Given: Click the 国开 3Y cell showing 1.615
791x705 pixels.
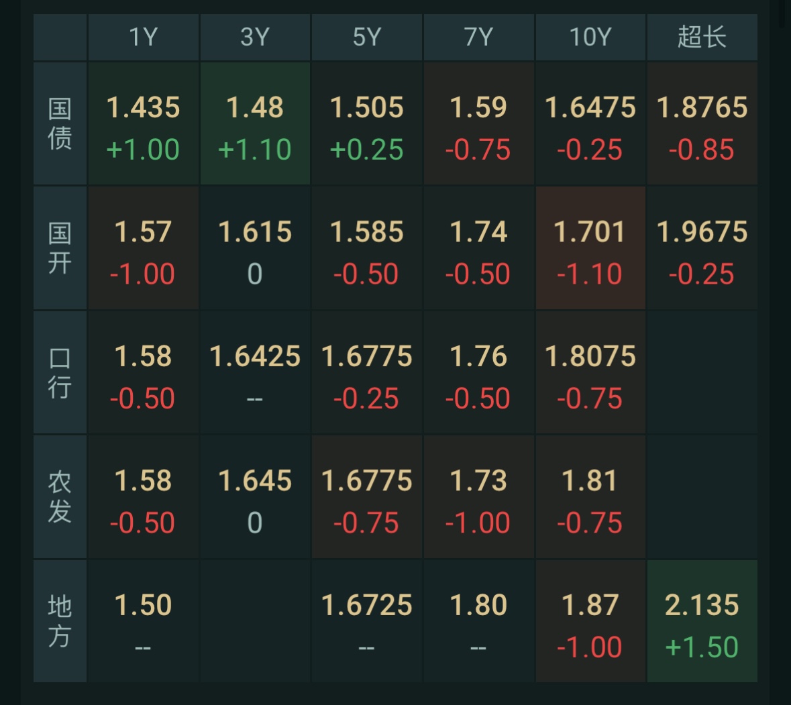Looking at the screenshot, I should [x=255, y=247].
